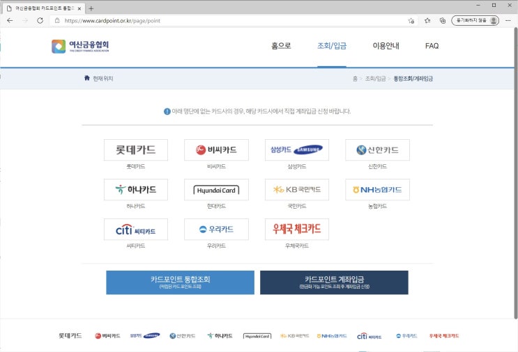The image size is (518, 352).
Task: Click the 현대카드 caption text
Action: [216, 206]
